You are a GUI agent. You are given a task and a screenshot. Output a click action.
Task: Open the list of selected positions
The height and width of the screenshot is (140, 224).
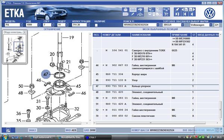pos(160,29)
